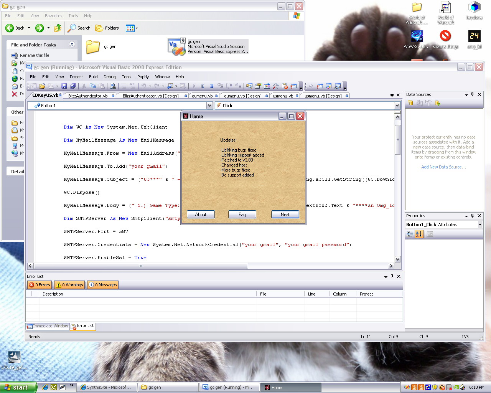
Task: Open the Debug menu
Action: tap(109, 77)
